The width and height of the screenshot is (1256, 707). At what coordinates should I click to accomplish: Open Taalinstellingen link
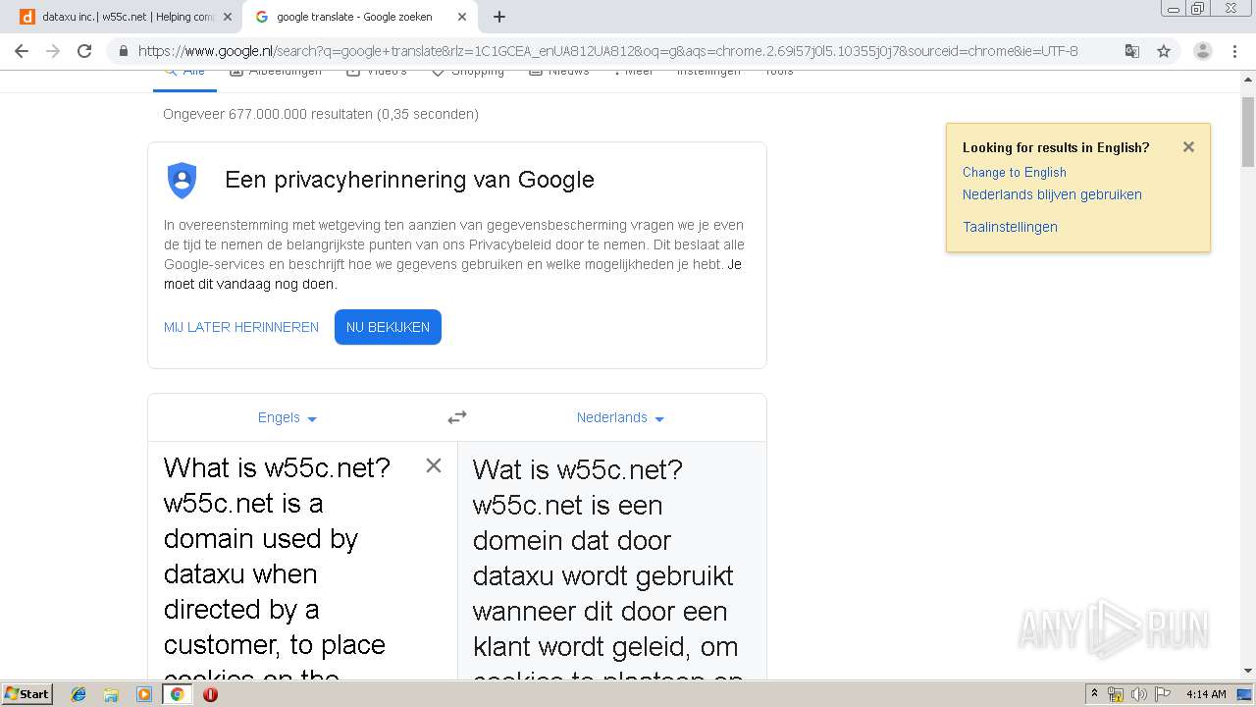point(1010,227)
